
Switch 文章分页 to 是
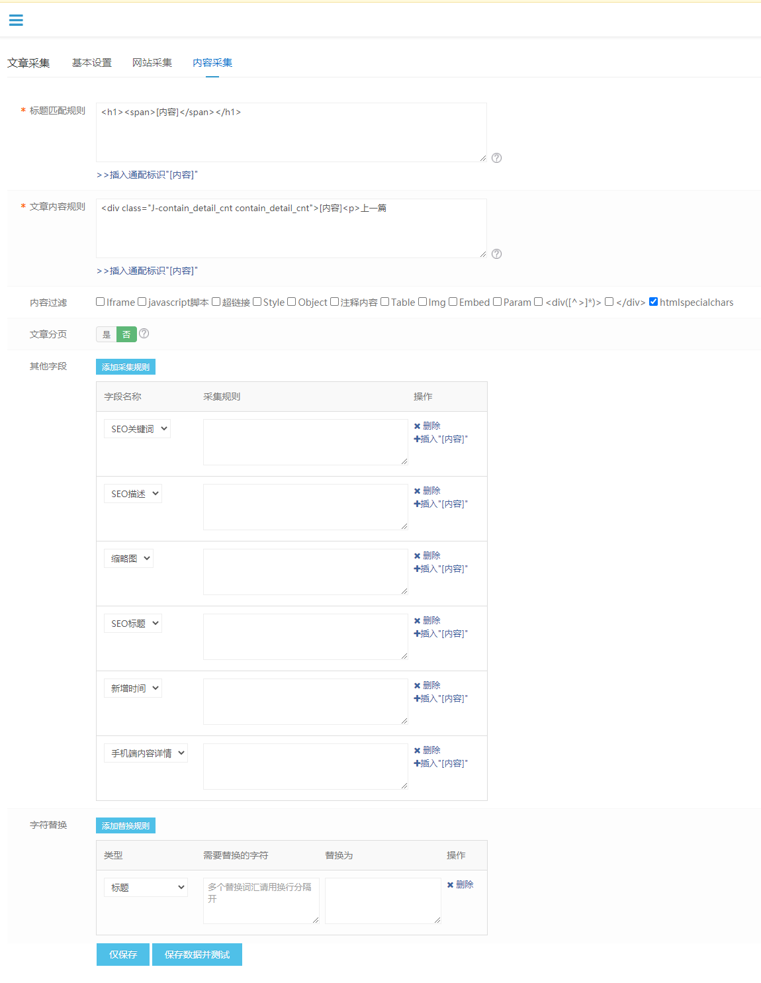pos(107,334)
